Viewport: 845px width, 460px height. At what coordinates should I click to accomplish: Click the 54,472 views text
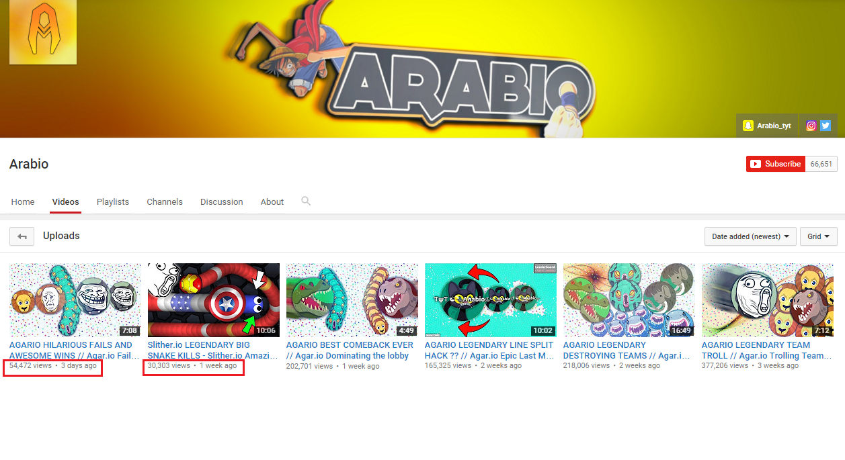tap(31, 366)
